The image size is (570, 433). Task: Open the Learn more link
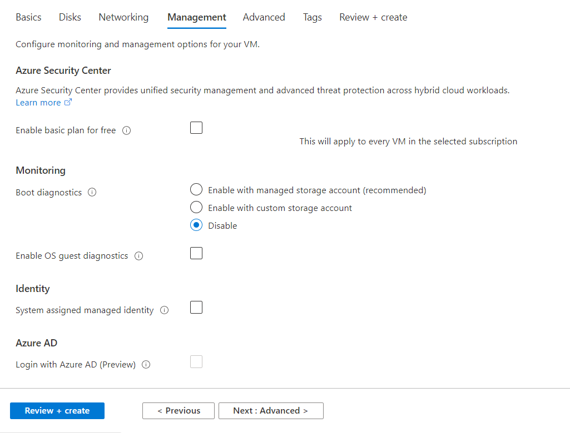point(38,103)
